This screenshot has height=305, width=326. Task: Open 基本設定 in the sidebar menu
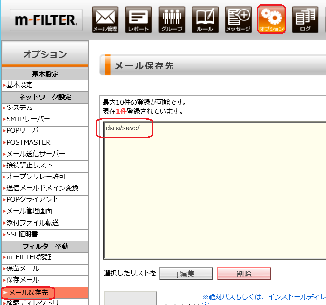[19, 85]
